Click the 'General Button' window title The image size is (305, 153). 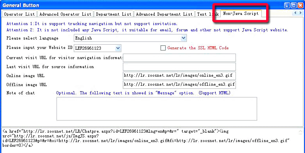(21, 5)
